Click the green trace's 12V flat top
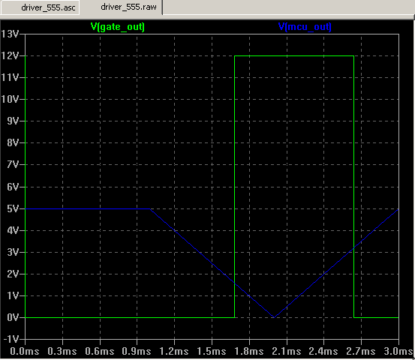This screenshot has width=415, height=360. click(x=294, y=55)
